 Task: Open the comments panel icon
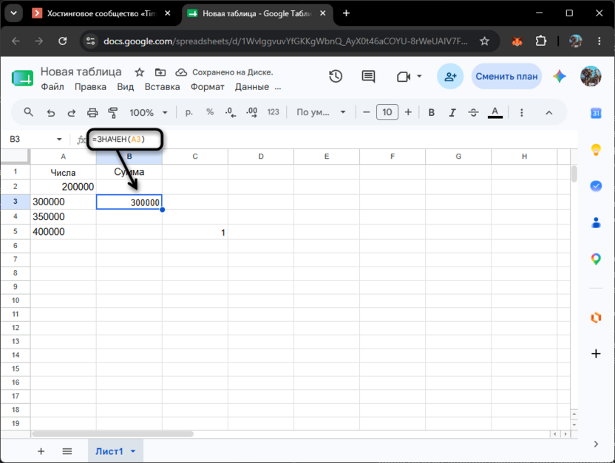pos(368,76)
